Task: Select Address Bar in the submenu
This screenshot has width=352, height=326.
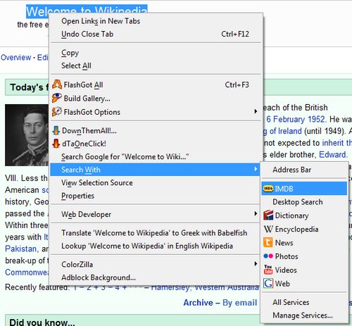Action: tap(304, 170)
